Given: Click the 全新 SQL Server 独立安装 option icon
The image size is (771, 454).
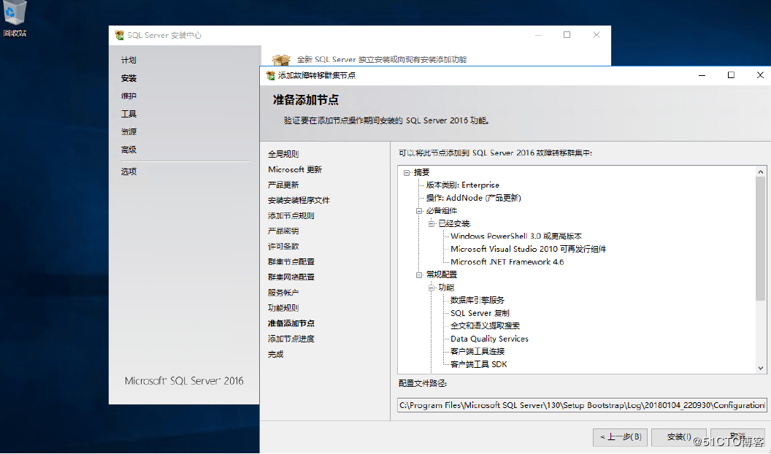Looking at the screenshot, I should coord(281,58).
